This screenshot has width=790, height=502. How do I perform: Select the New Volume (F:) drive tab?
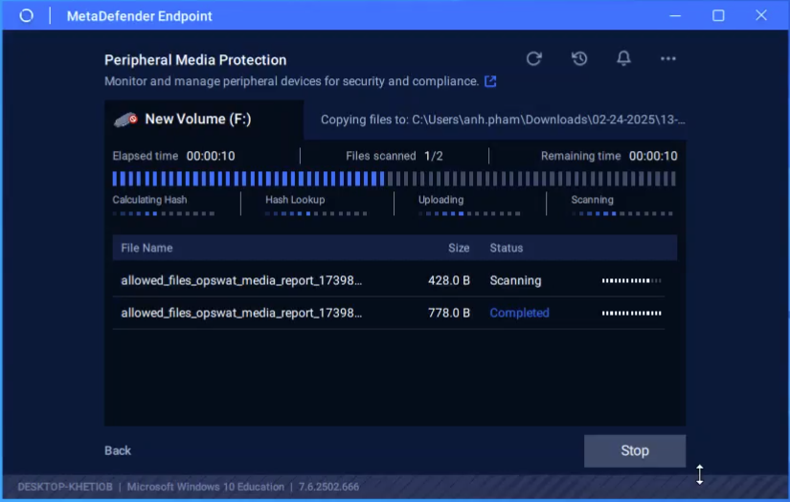pos(204,120)
